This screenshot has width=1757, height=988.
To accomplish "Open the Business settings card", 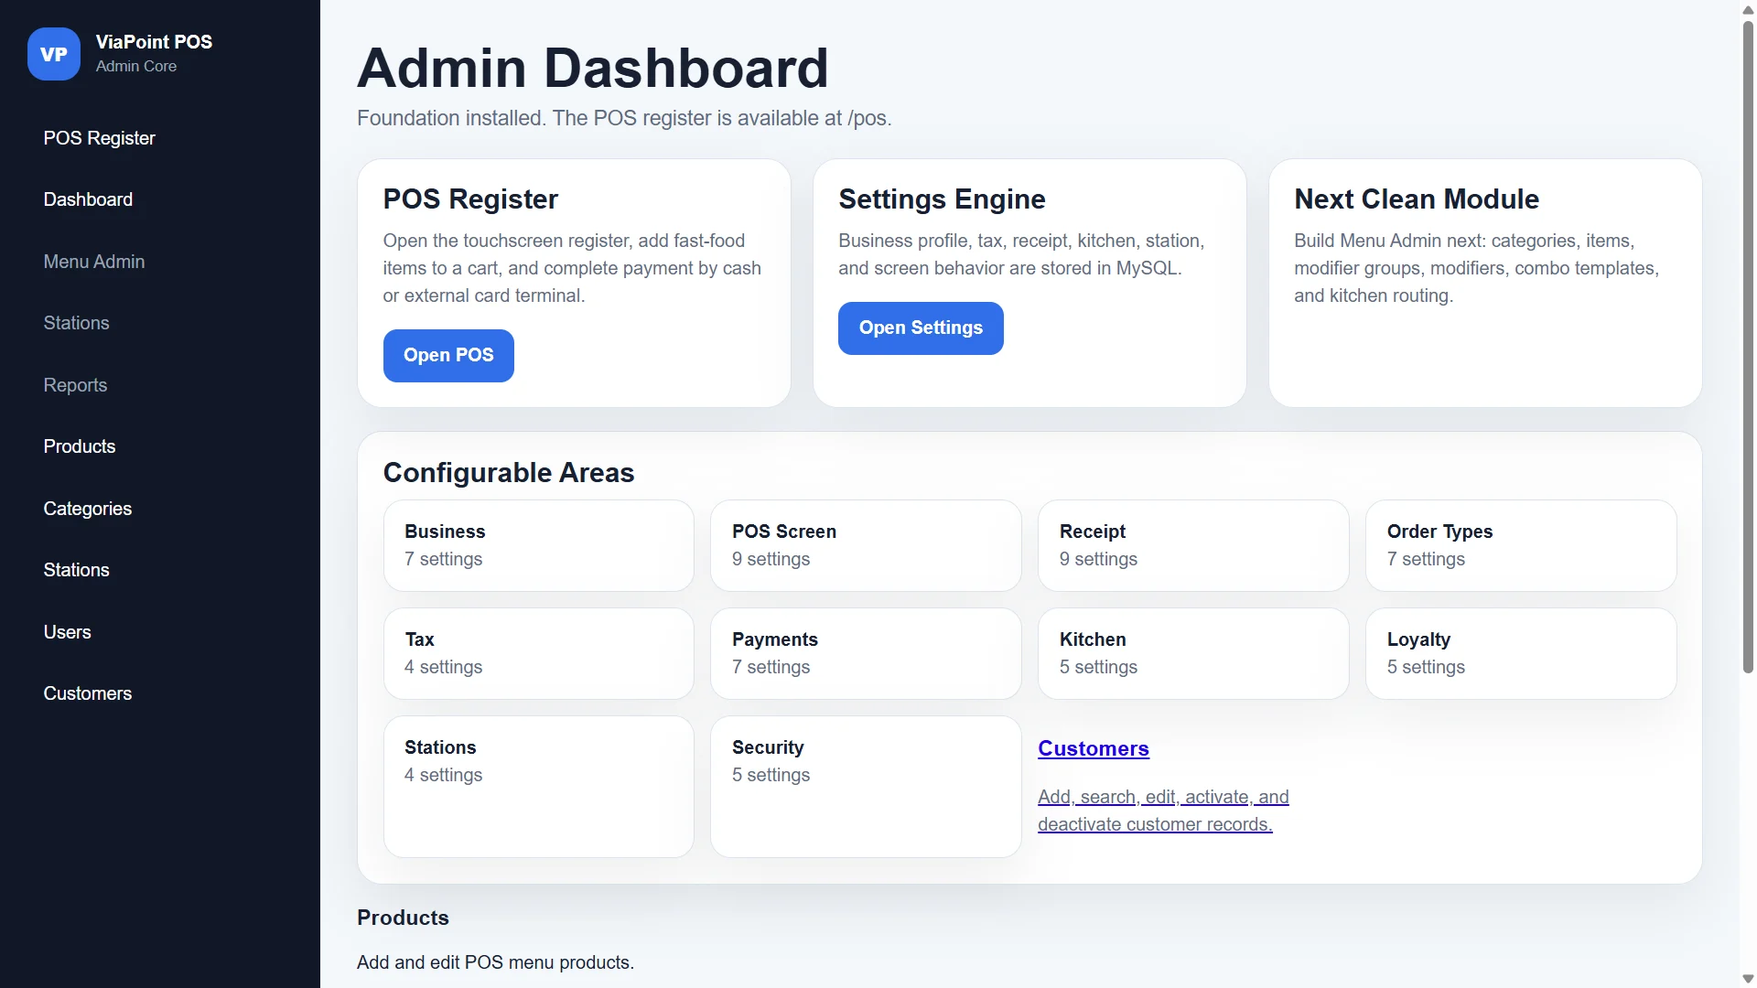I will 539,545.
